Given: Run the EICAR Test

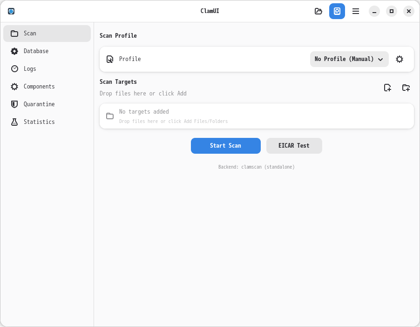Looking at the screenshot, I should 294,146.
